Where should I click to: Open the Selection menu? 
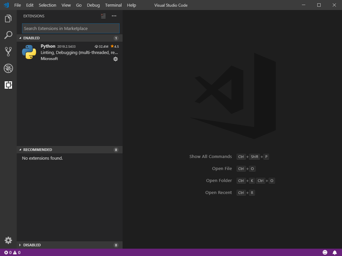pyautogui.click(x=47, y=5)
